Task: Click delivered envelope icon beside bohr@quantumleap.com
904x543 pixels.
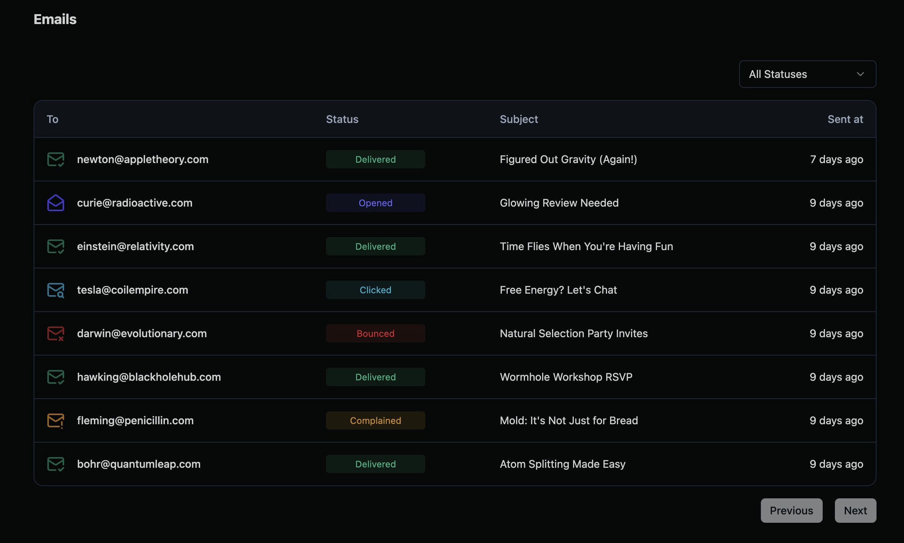Action: point(55,464)
